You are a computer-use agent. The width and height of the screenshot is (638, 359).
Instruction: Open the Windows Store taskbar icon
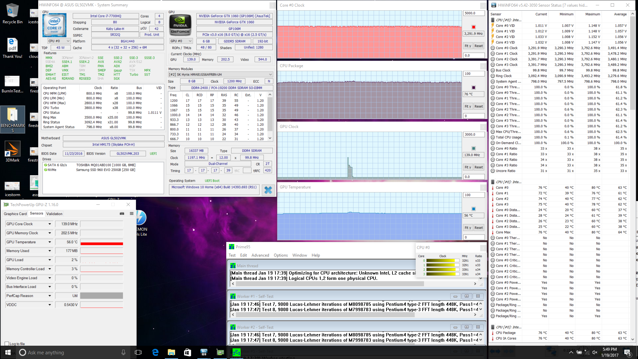(187, 352)
